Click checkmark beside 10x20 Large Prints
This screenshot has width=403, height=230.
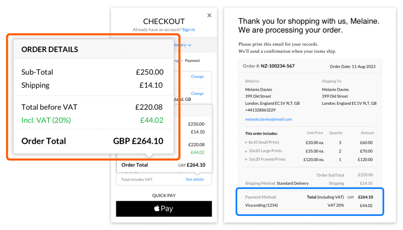pyautogui.click(x=246, y=151)
